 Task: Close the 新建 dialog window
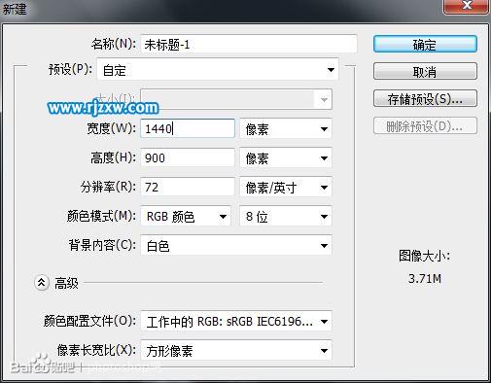coord(466,6)
